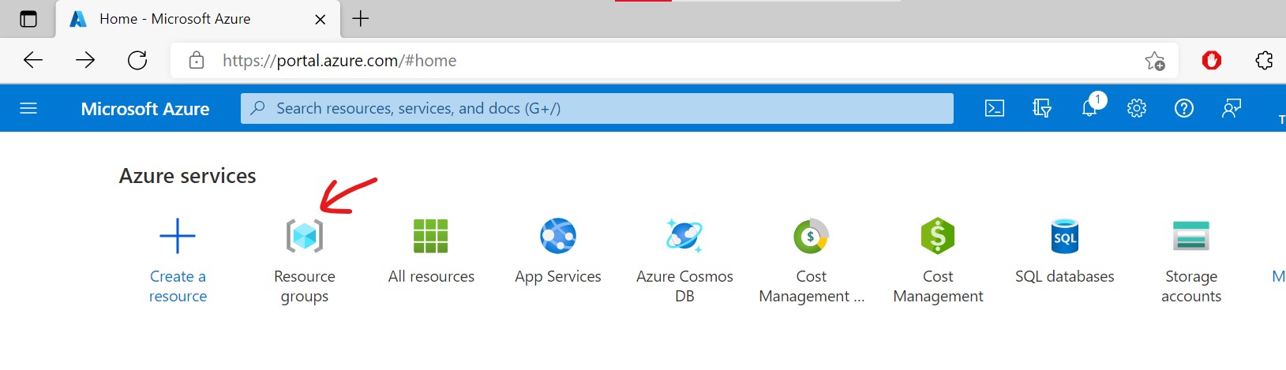
Task: Open portal settings gear icon
Action: 1137,109
